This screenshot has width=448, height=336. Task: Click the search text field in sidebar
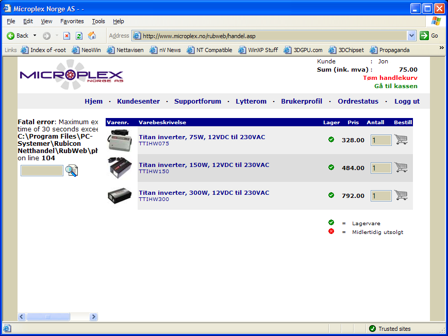pos(42,171)
